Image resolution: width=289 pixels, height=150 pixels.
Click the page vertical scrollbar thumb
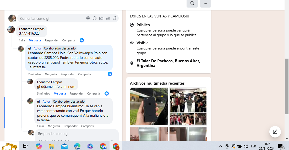[x=287, y=86]
